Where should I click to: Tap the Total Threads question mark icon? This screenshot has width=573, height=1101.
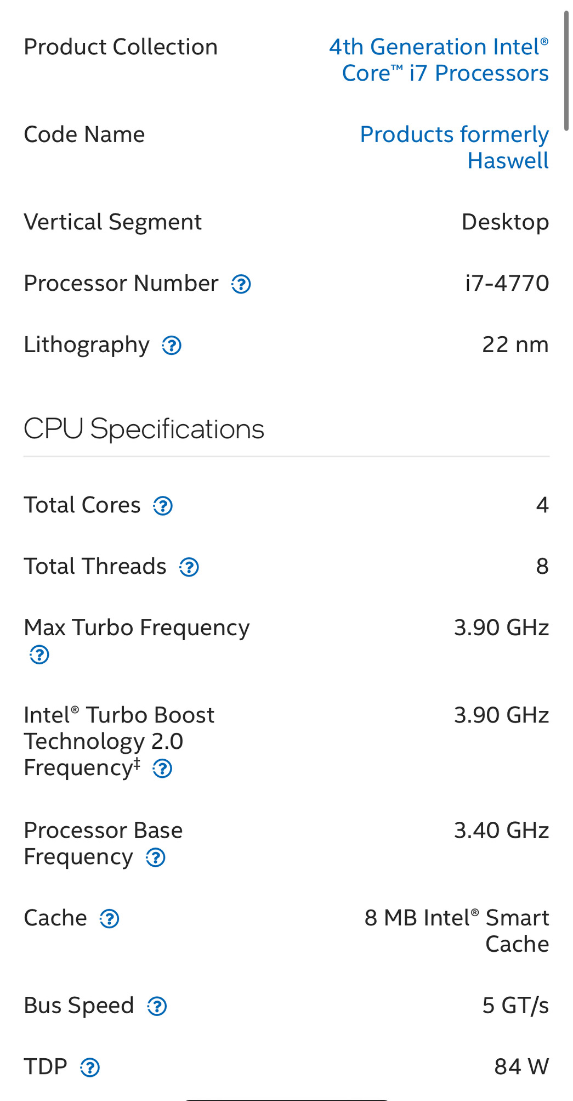pos(189,567)
